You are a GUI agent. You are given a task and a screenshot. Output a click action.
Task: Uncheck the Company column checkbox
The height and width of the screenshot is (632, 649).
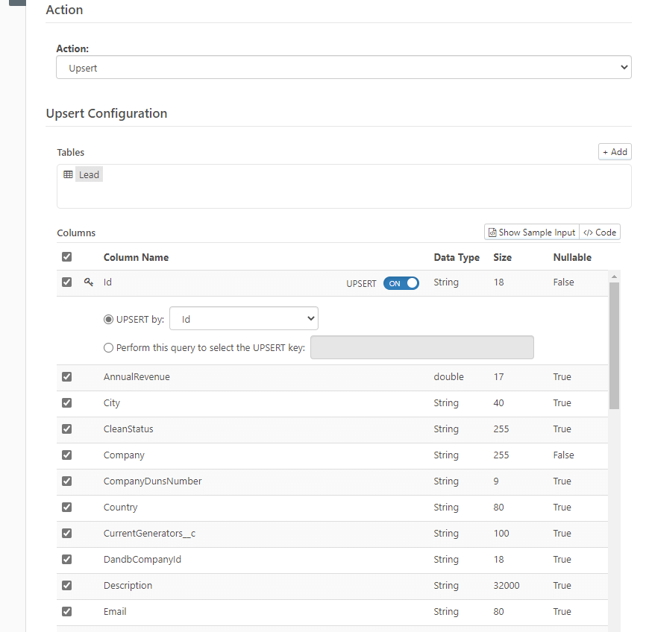pyautogui.click(x=66, y=455)
